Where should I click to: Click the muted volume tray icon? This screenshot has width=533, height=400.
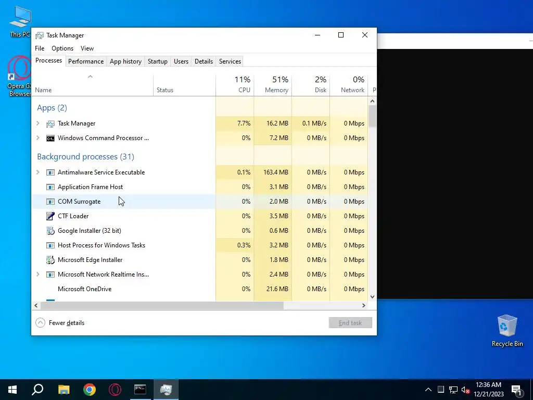pos(465,390)
